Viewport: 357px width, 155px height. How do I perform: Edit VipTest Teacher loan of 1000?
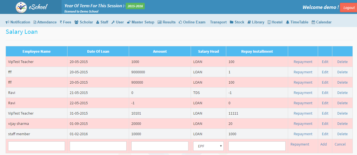(x=325, y=62)
